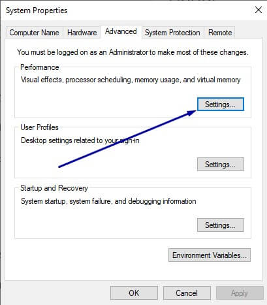The width and height of the screenshot is (267, 305).
Task: Switch to the Remote tab
Action: [220, 33]
